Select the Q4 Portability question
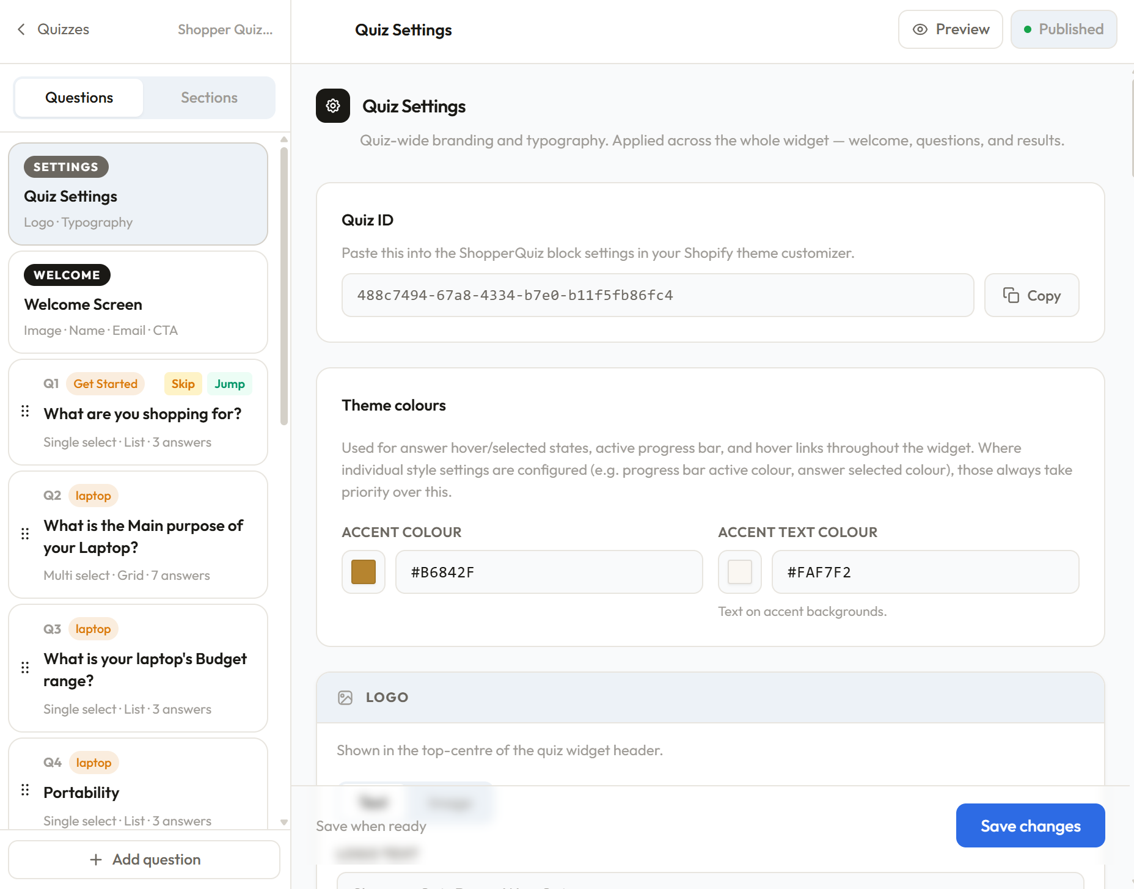 138,785
